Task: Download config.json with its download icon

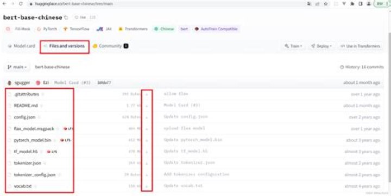Action: point(147,117)
